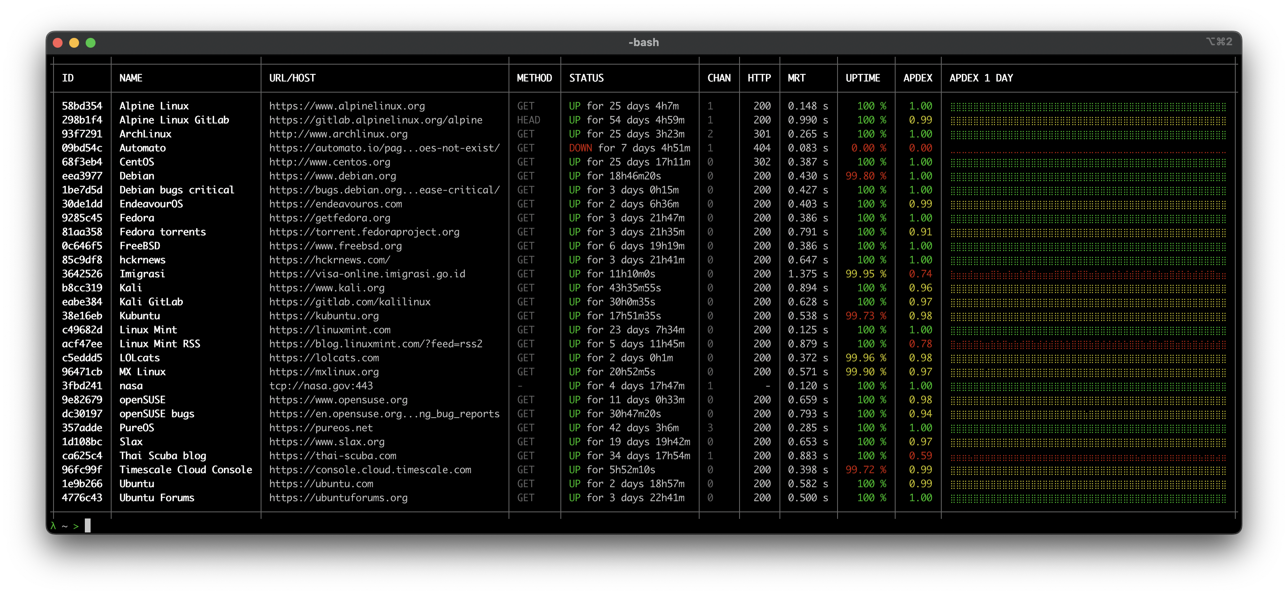
Task: Click the 0.59 apdex value
Action: click(920, 456)
